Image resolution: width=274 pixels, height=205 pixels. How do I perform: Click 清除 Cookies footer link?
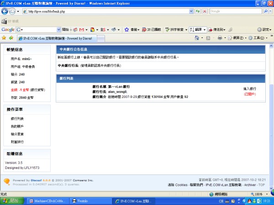click(178, 185)
